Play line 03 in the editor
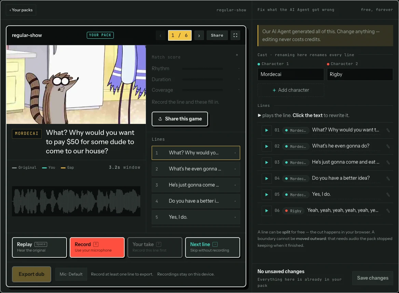The width and height of the screenshot is (399, 293). (267, 163)
